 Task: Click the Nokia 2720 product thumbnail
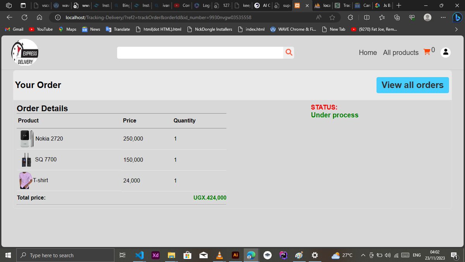click(x=26, y=139)
